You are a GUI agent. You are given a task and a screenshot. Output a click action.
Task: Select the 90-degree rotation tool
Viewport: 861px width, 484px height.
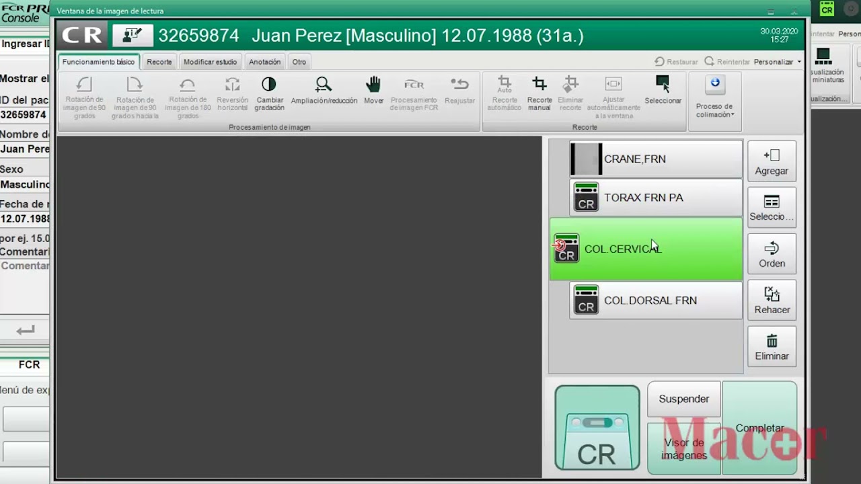tap(85, 97)
